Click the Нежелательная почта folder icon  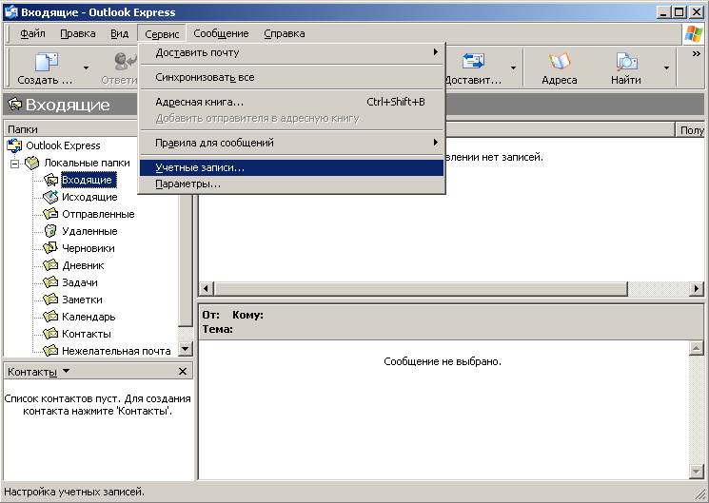pos(50,351)
